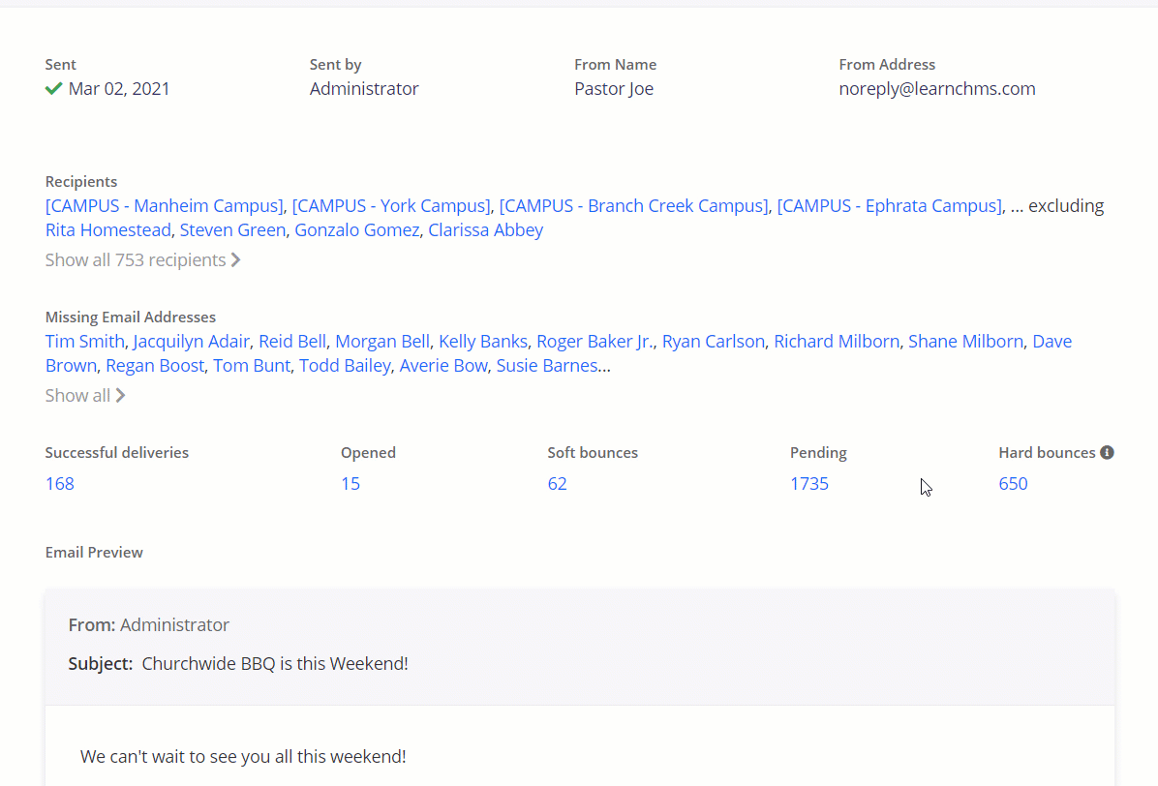The width and height of the screenshot is (1158, 786).
Task: Click the green sent checkmark icon
Action: pos(54,89)
